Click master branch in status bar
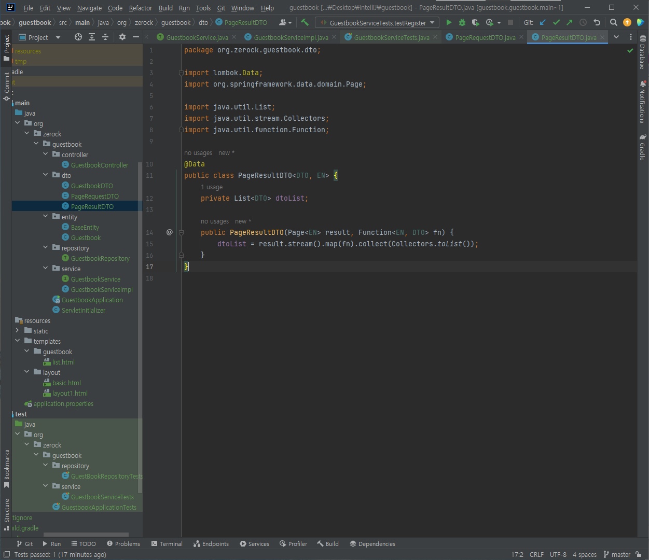 [617, 554]
